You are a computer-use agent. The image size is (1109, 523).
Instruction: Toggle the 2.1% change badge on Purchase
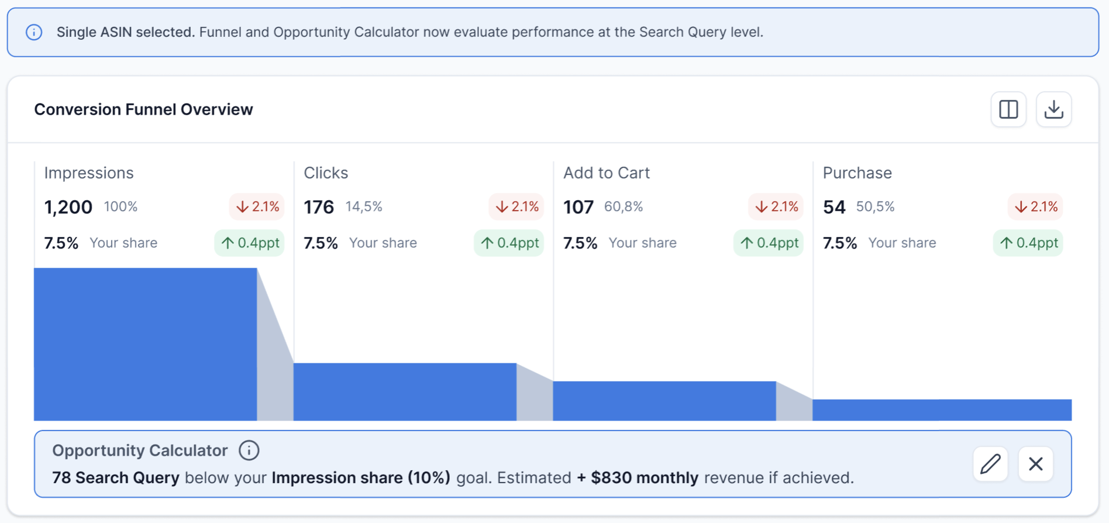pyautogui.click(x=1035, y=207)
